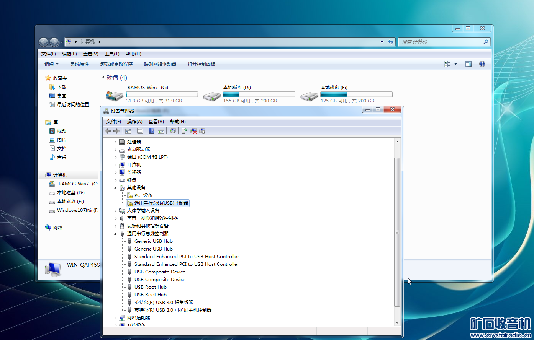Viewport: 534px width, 340px height.
Task: Open the 工具(T) menu in Explorer
Action: 112,54
